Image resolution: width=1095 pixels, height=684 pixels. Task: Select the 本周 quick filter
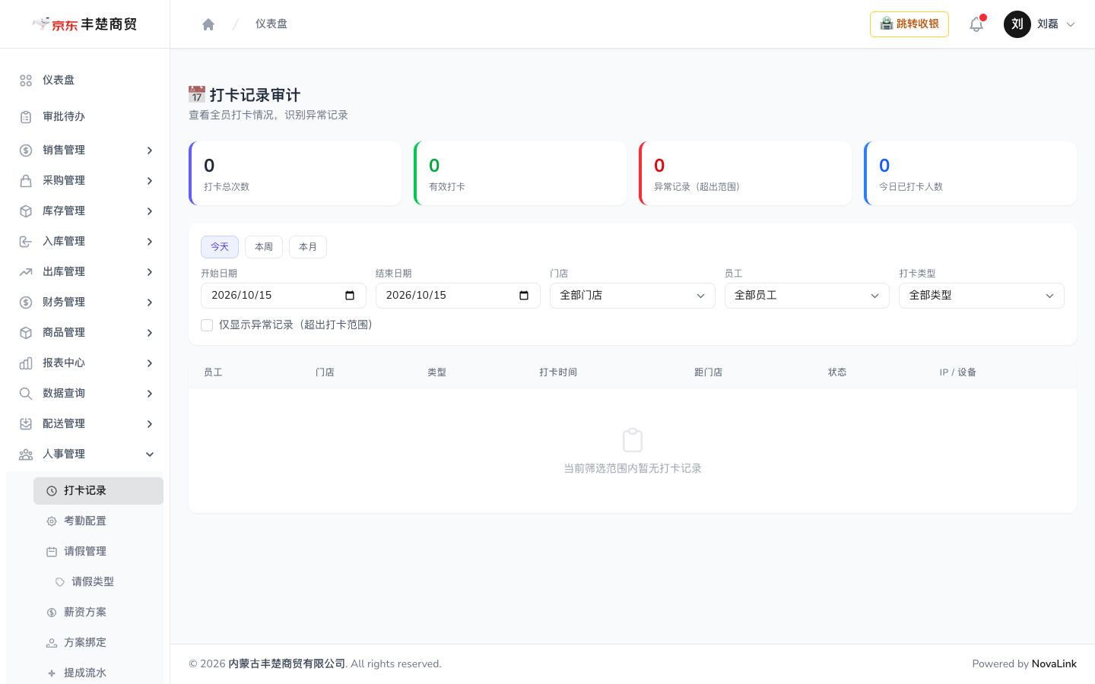tap(264, 247)
